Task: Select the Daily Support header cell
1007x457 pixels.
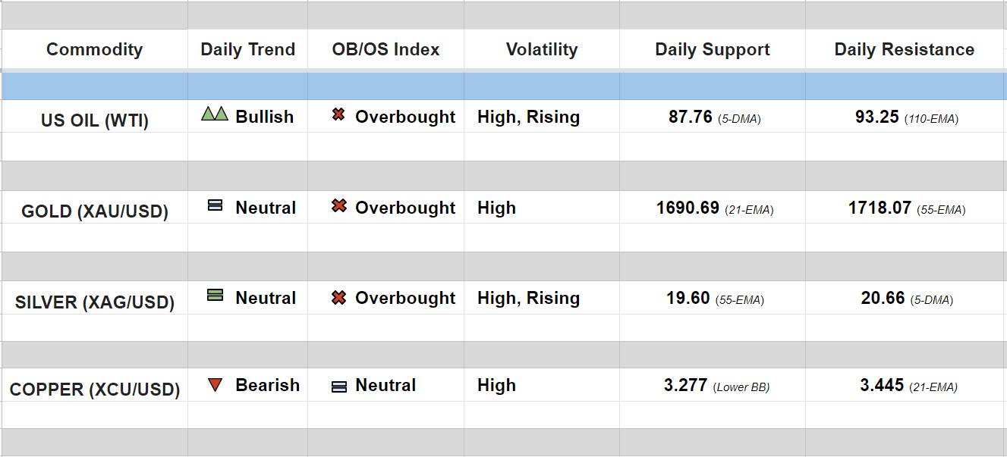Action: click(x=713, y=49)
